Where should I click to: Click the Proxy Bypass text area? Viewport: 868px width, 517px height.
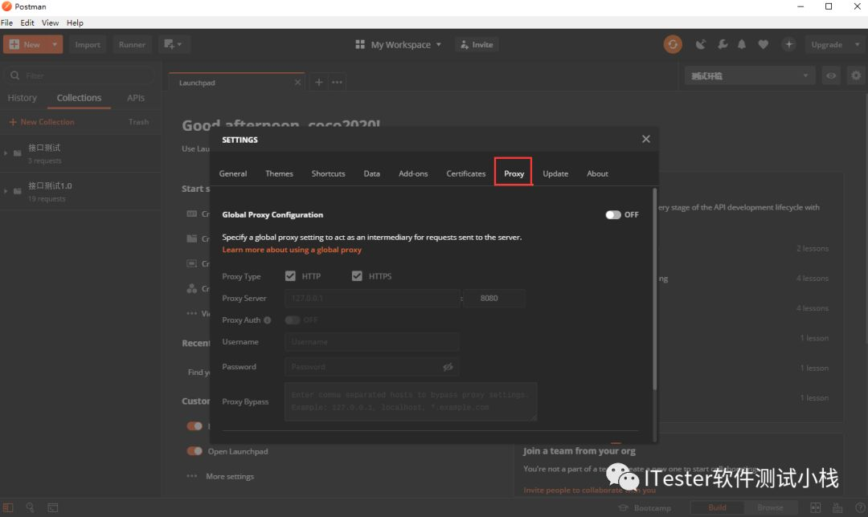pos(411,401)
